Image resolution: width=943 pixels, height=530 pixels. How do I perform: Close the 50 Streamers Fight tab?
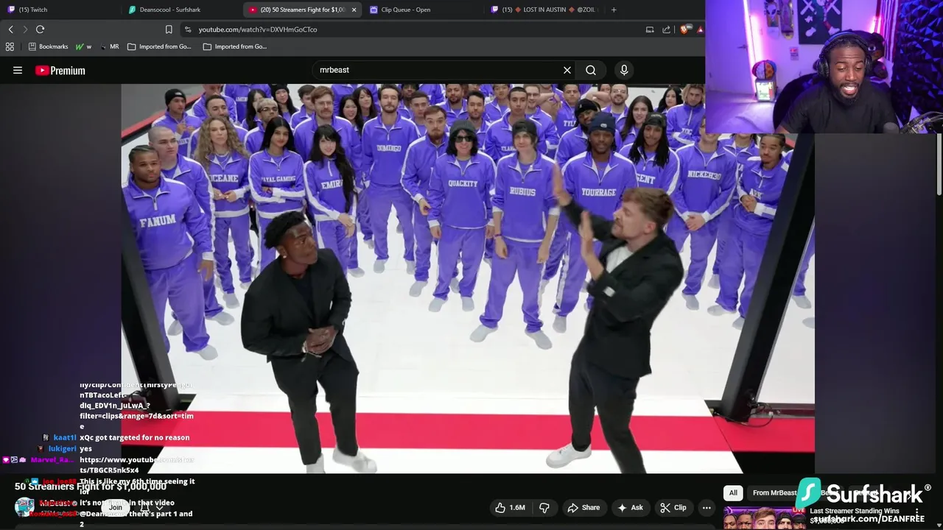[x=354, y=10]
